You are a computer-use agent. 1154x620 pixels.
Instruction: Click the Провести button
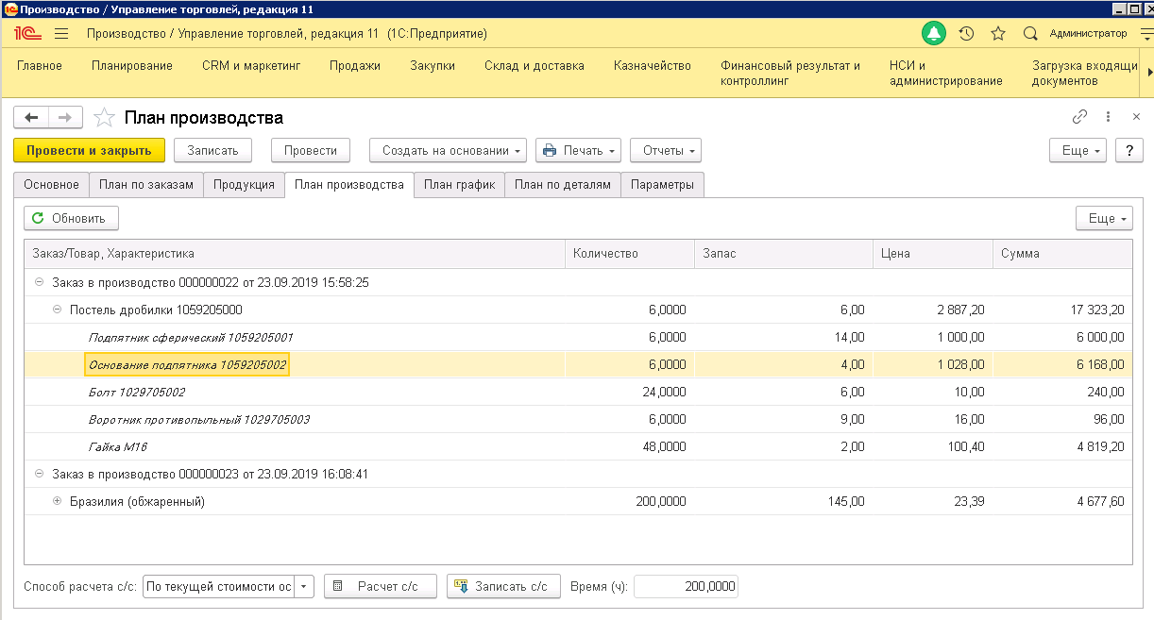[x=311, y=150]
